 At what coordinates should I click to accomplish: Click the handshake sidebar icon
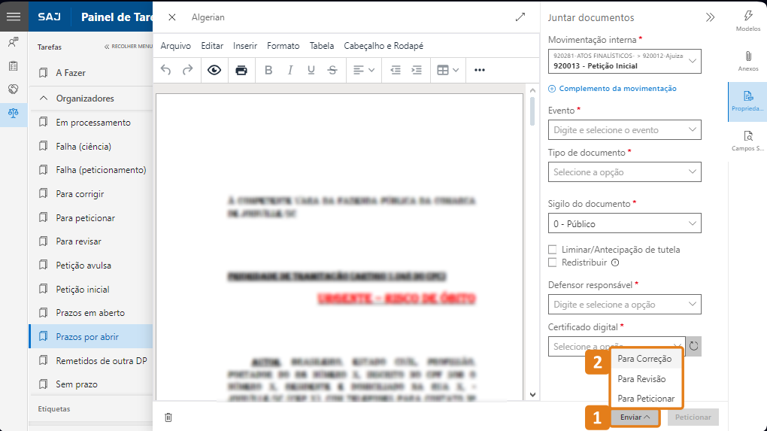pyautogui.click(x=14, y=89)
